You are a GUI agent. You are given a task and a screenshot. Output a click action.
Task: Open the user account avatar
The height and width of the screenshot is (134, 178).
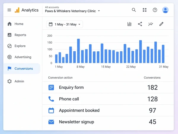pos(165,10)
